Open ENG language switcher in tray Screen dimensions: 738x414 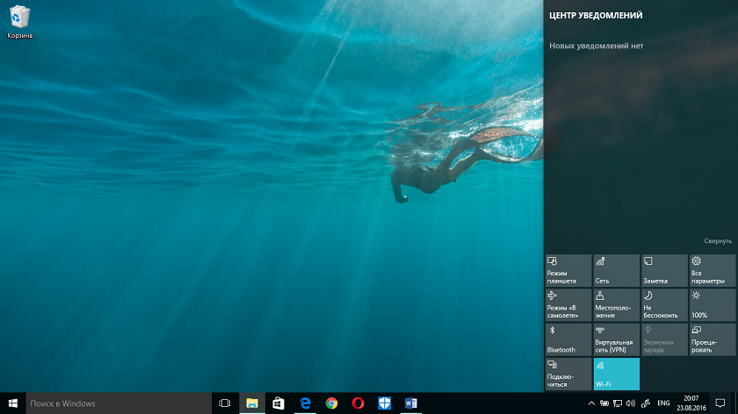pos(663,403)
